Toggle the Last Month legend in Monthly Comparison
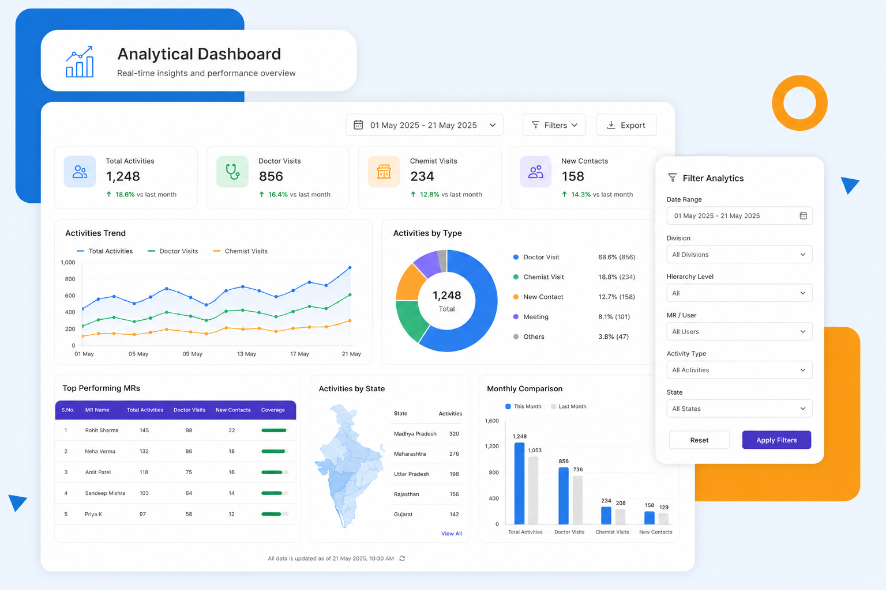Image resolution: width=886 pixels, height=590 pixels. point(569,407)
